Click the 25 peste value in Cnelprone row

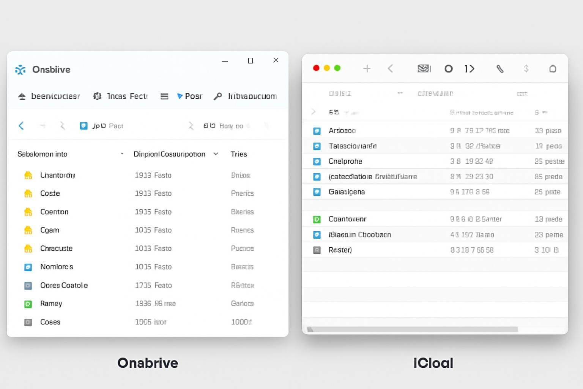point(549,161)
